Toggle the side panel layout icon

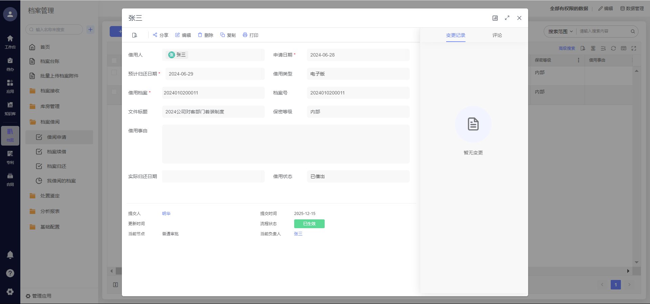[495, 18]
